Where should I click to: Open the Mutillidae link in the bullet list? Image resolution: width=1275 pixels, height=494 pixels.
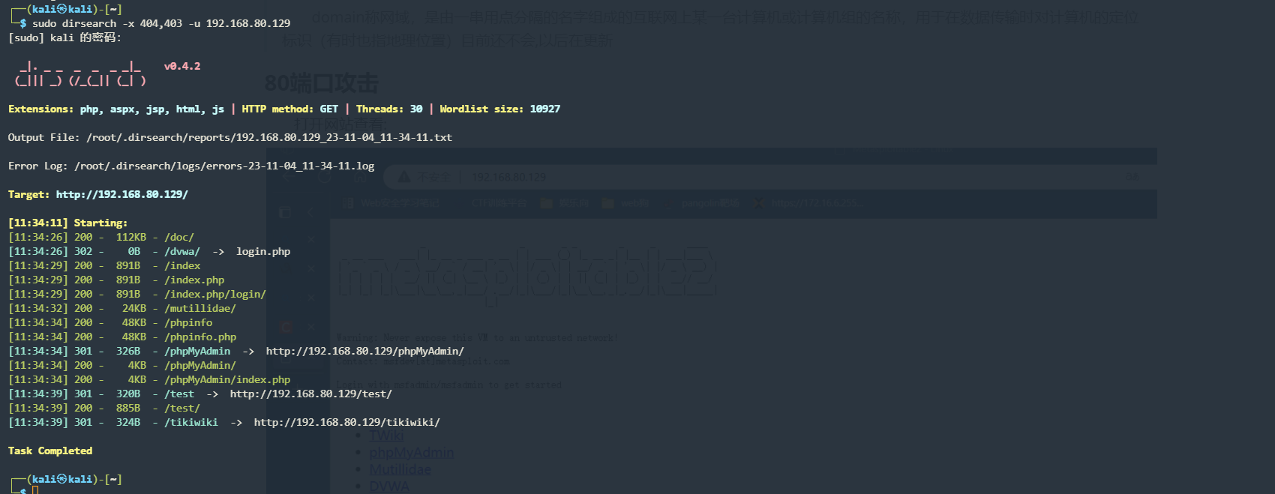click(400, 469)
